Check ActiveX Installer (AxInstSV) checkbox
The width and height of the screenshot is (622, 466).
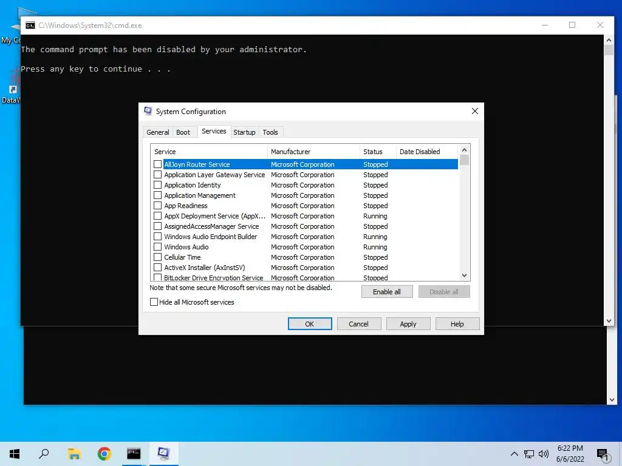tap(157, 267)
